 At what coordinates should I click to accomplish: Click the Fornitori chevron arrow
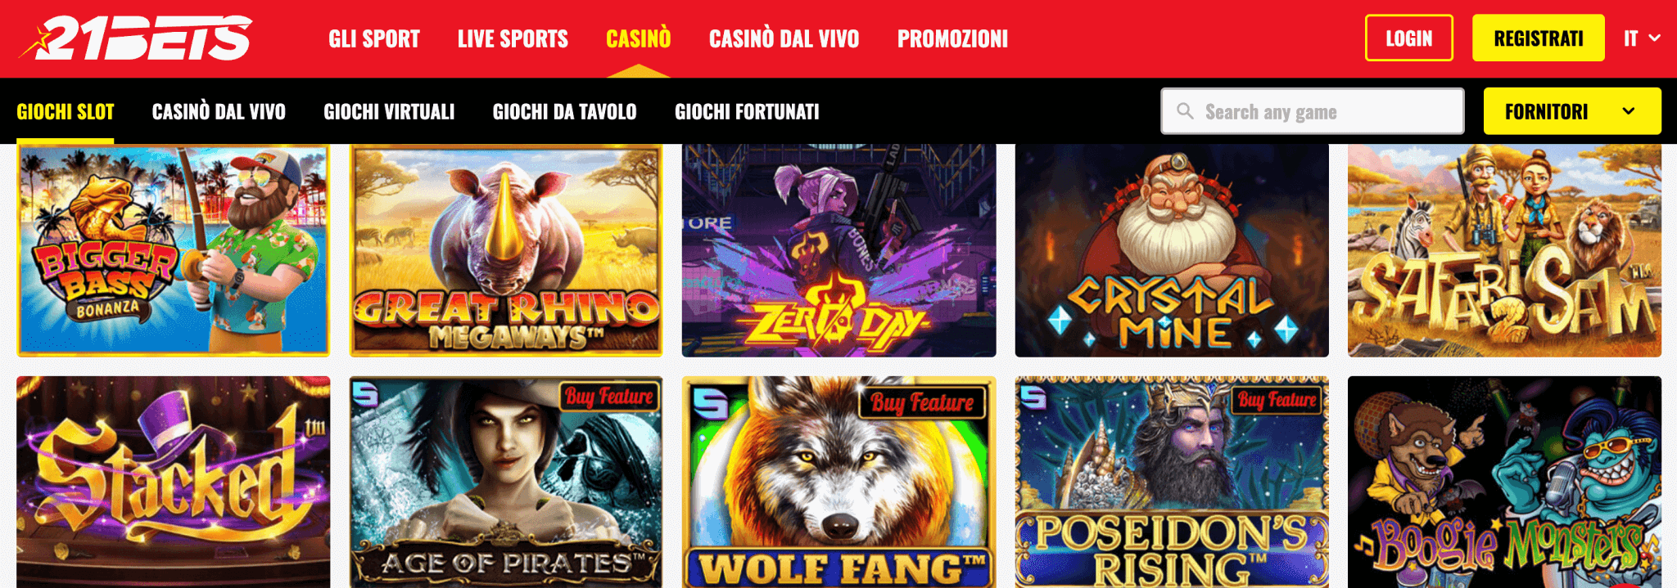(1629, 111)
